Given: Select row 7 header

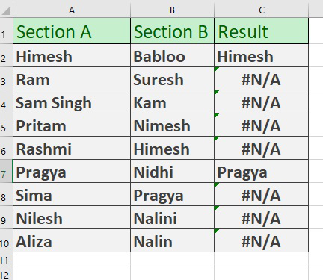Looking at the screenshot, I should (x=6, y=171).
